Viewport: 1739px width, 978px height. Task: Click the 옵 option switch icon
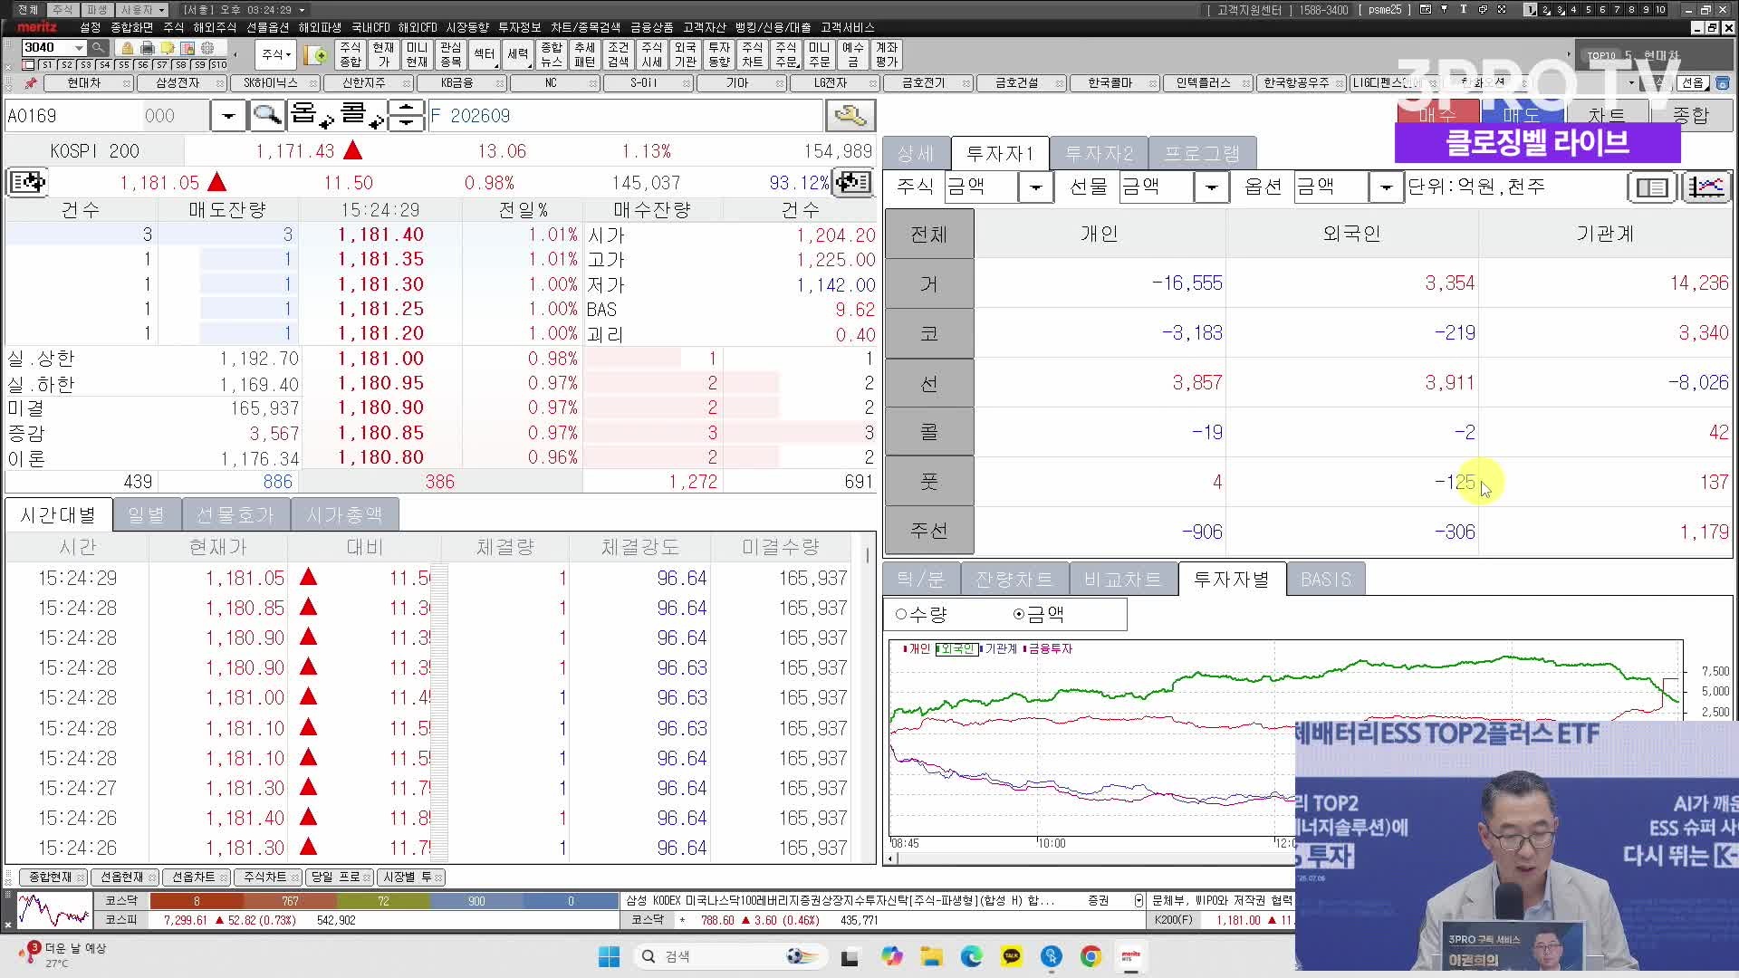click(x=312, y=116)
